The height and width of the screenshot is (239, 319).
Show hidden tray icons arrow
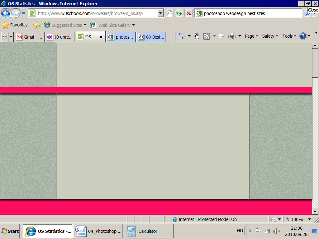click(250, 231)
